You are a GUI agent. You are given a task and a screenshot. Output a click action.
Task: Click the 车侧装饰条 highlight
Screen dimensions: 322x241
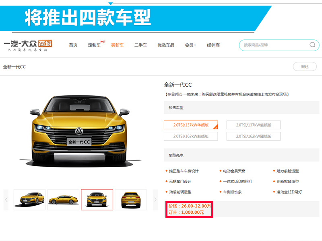coord(232,192)
